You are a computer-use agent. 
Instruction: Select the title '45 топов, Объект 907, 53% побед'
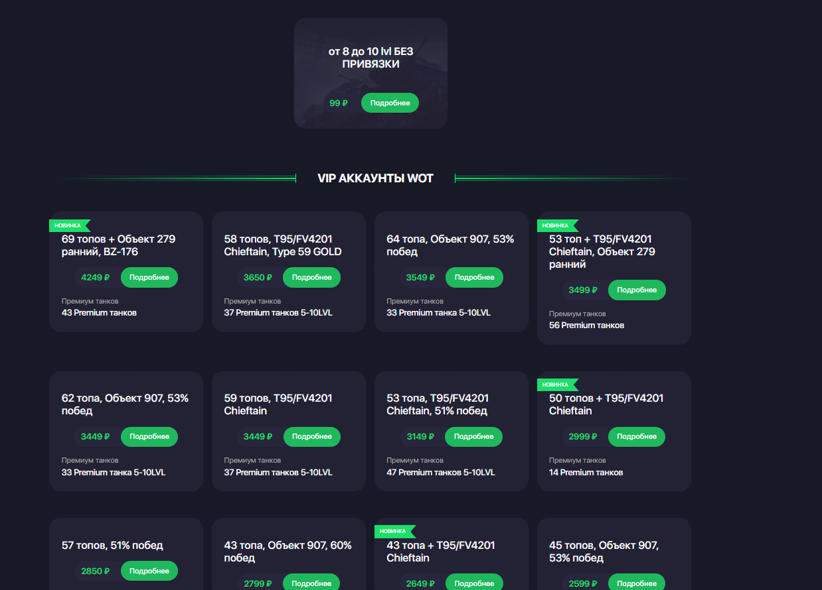tap(604, 552)
